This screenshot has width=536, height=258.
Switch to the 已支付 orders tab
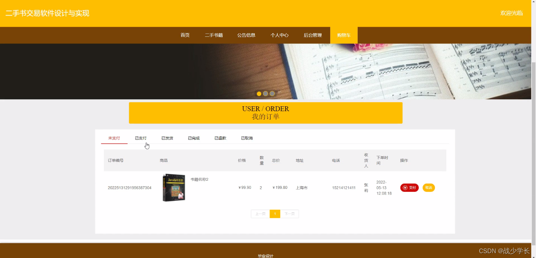141,138
